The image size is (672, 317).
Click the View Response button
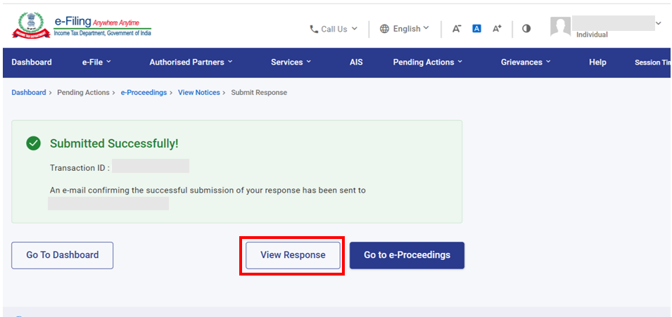point(293,255)
